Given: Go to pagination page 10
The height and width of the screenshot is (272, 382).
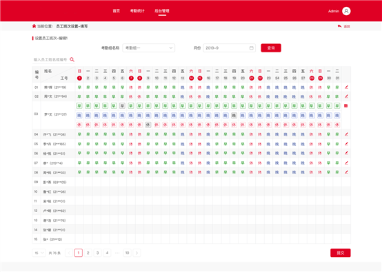Looking at the screenshot, I should tap(127, 253).
